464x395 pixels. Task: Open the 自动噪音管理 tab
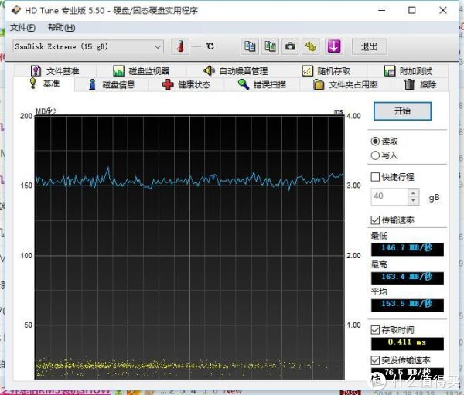point(236,71)
